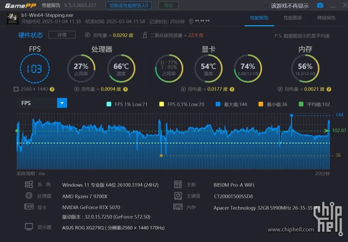Click the b1-Win64-Shipping game icon
The height and width of the screenshot is (242, 348).
12,18
